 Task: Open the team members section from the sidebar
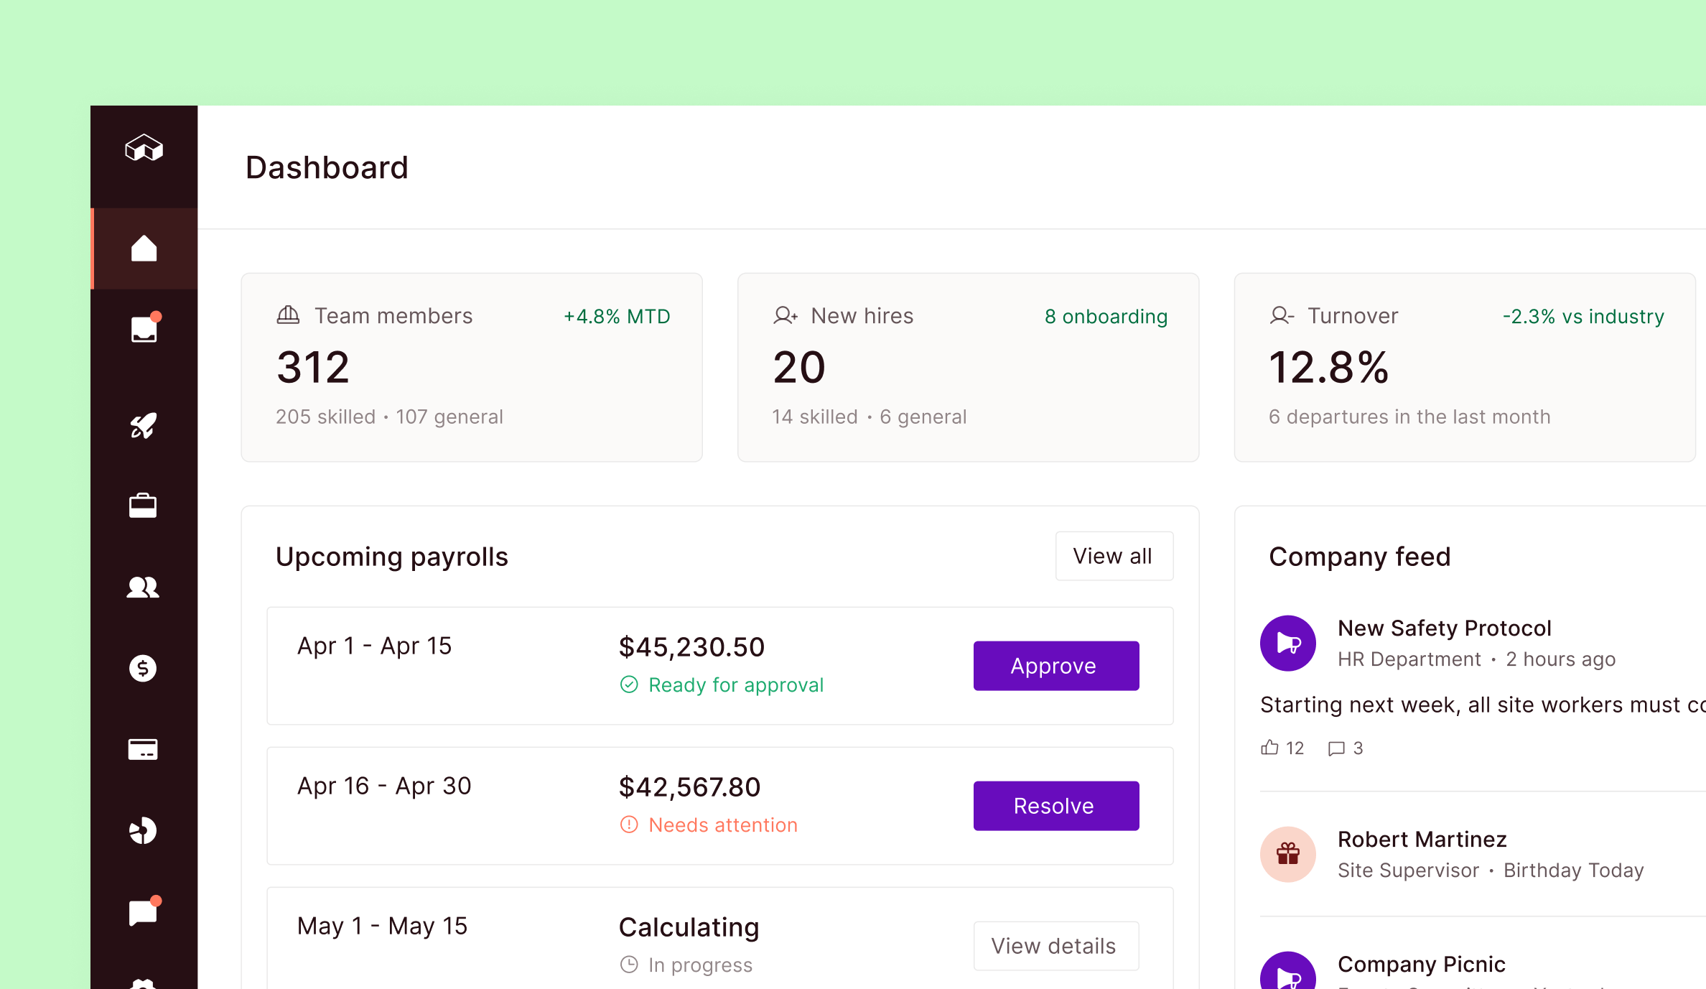(144, 588)
